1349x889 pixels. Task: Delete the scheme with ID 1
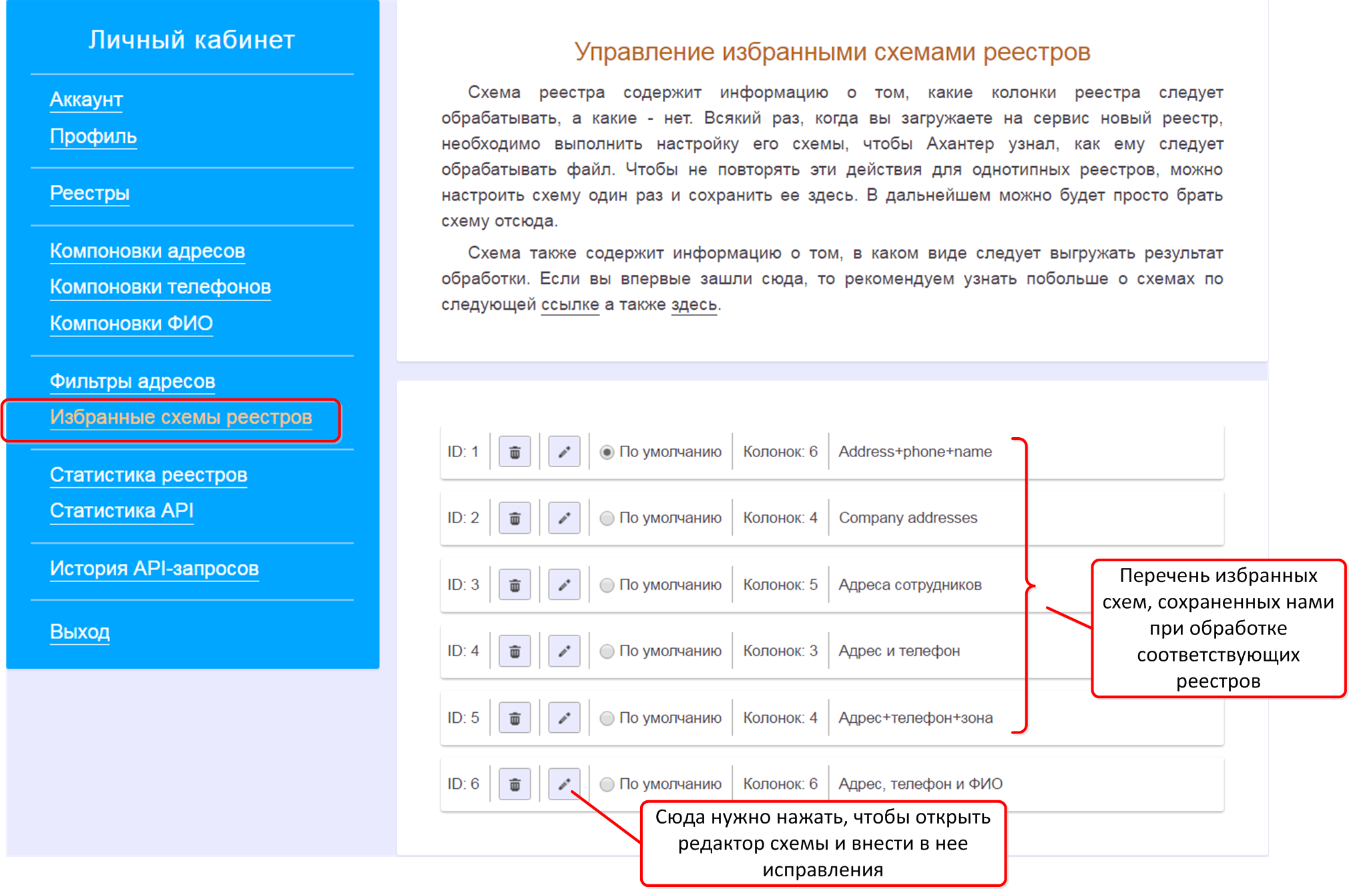515,452
